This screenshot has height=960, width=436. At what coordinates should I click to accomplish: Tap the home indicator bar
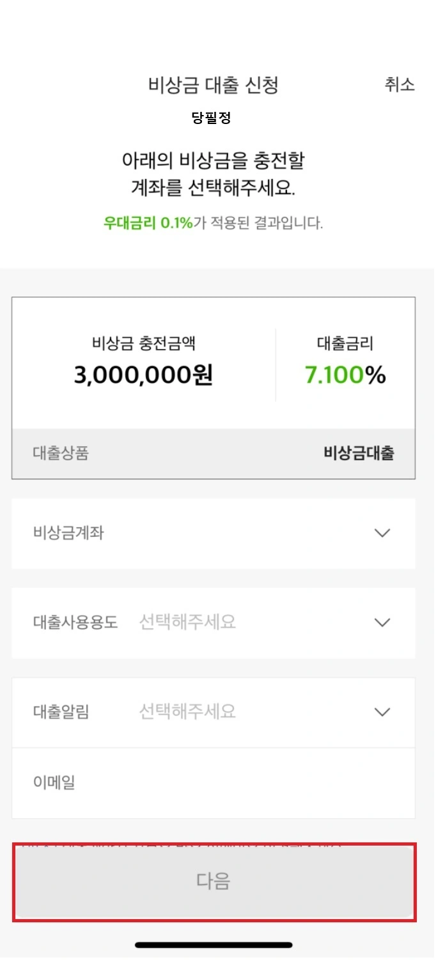[214, 944]
